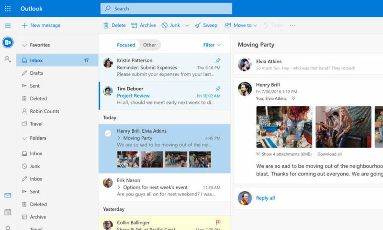Open the more options ellipsis in toolbar
The width and height of the screenshot is (383, 230).
point(293,25)
